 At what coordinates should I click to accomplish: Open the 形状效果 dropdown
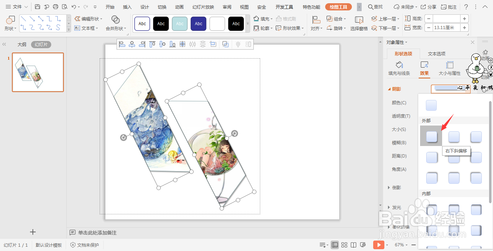pos(290,28)
